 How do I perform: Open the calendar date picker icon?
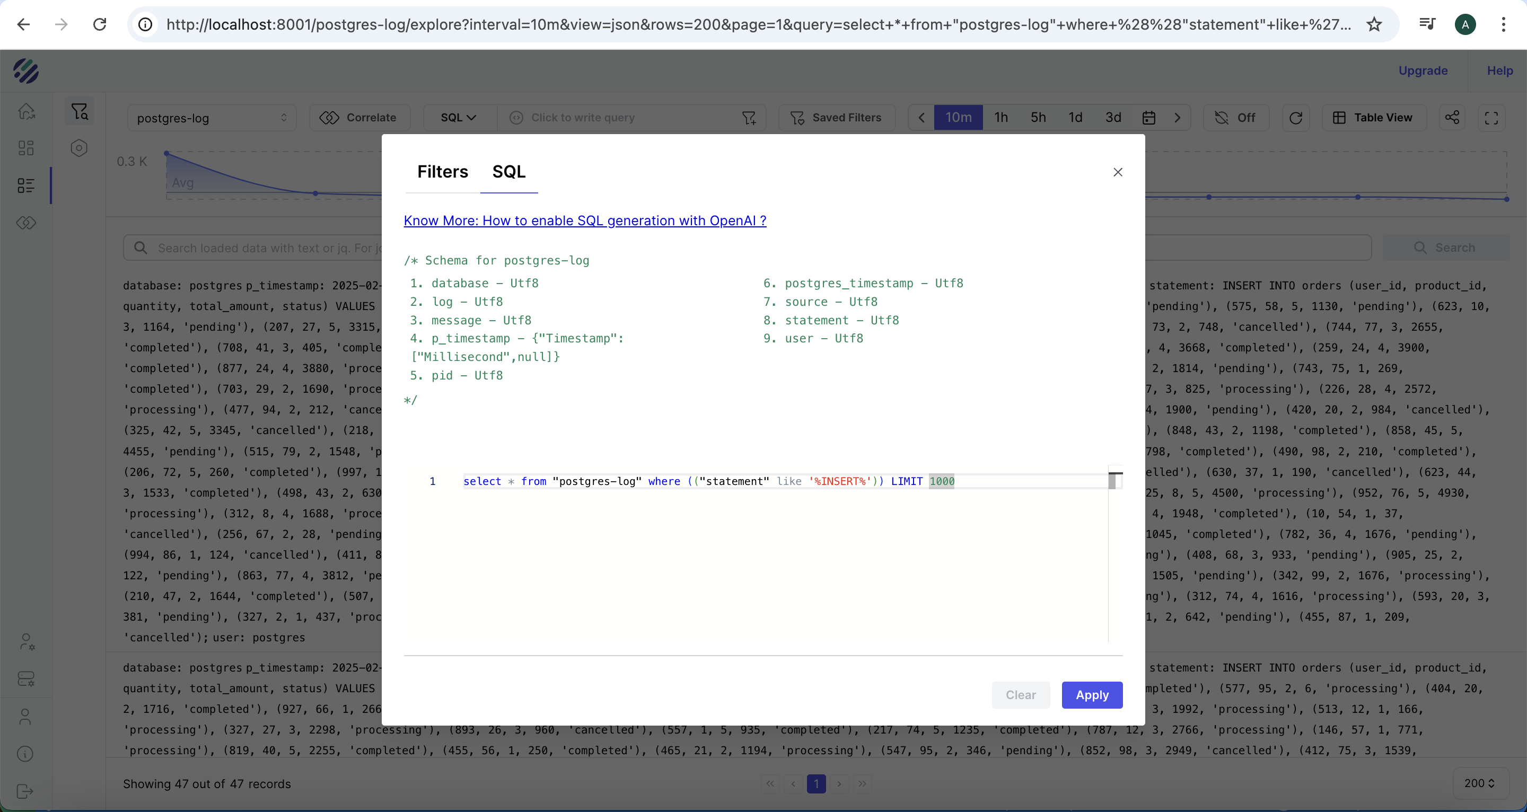click(1148, 117)
